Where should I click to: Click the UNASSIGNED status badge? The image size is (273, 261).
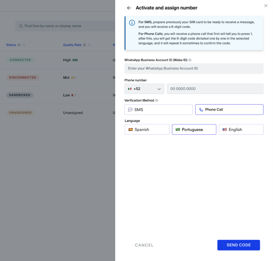point(20,113)
